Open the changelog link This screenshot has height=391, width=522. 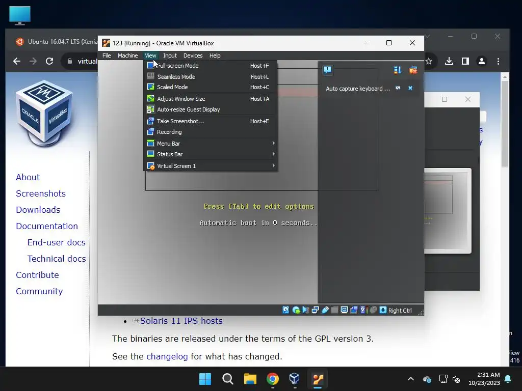tap(167, 356)
